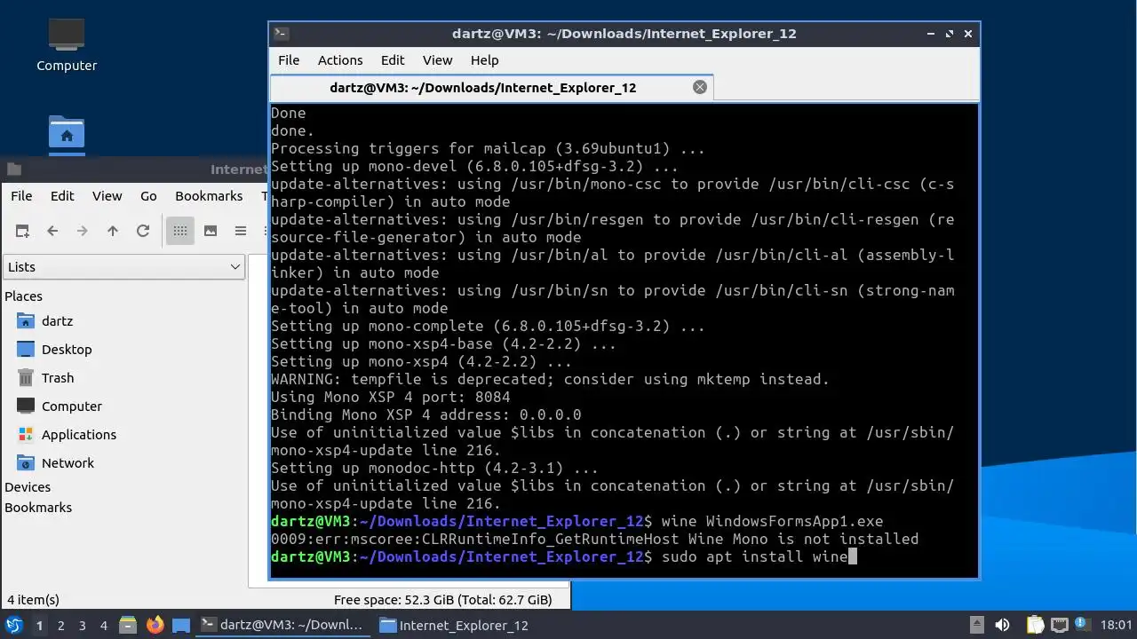Click the Network icon in sidebar

coord(26,463)
